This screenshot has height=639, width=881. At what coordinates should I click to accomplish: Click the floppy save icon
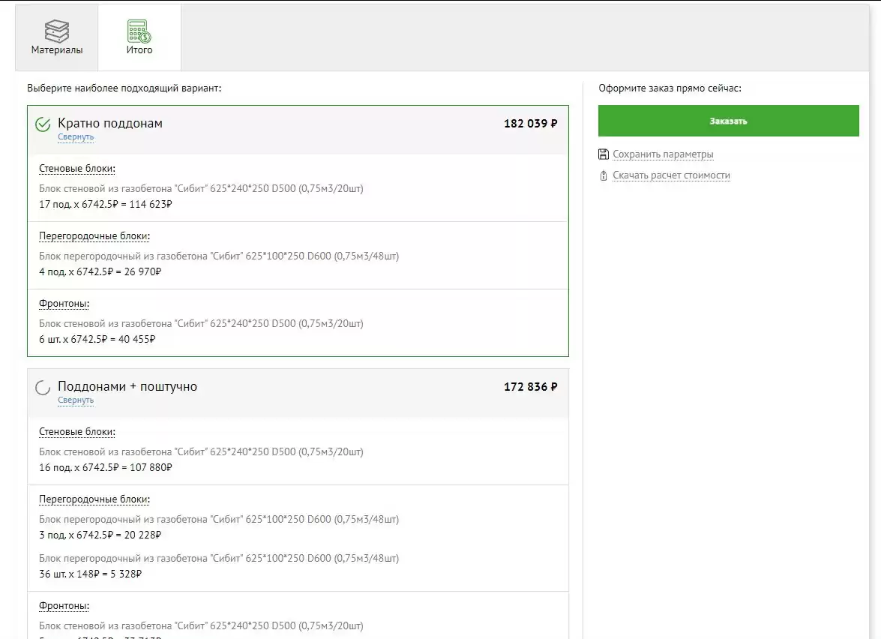click(604, 154)
